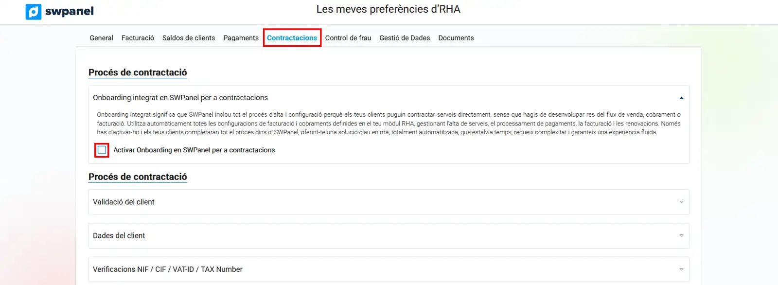Go to Saldos de clients tab
Image resolution: width=778 pixels, height=285 pixels.
click(x=189, y=38)
